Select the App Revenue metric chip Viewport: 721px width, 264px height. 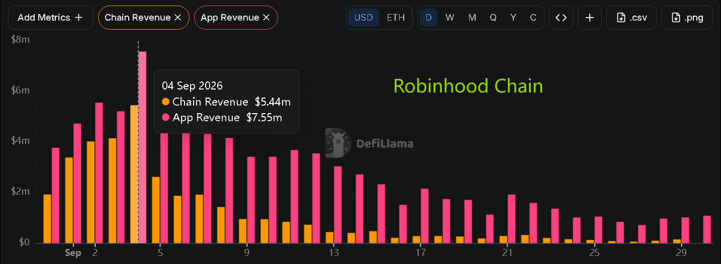click(x=236, y=17)
